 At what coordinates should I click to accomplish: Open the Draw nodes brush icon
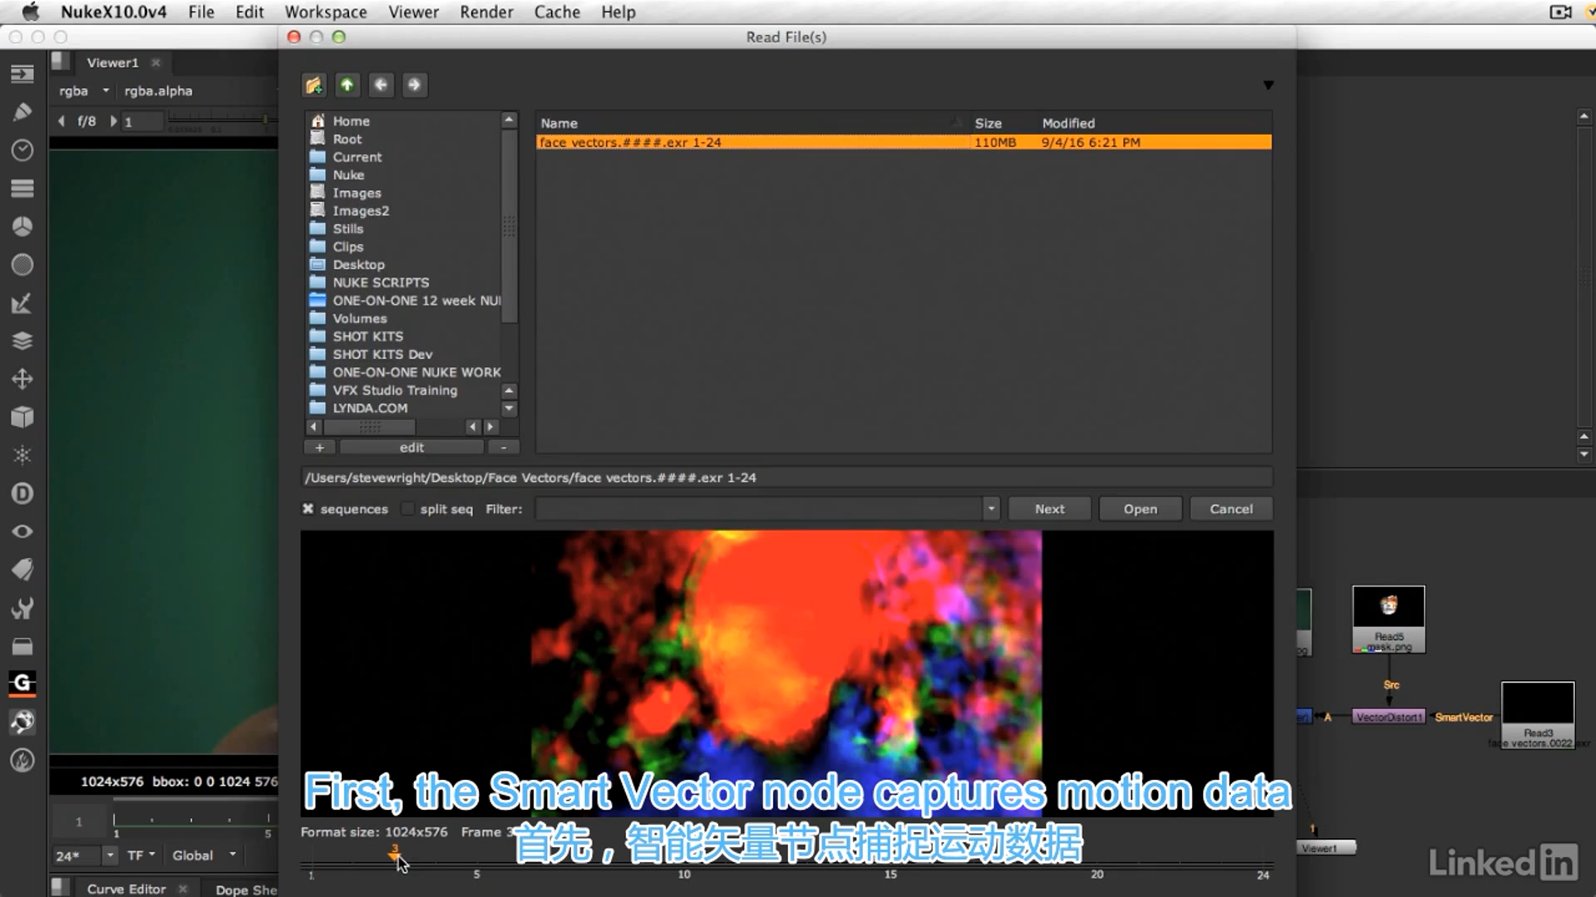[22, 112]
